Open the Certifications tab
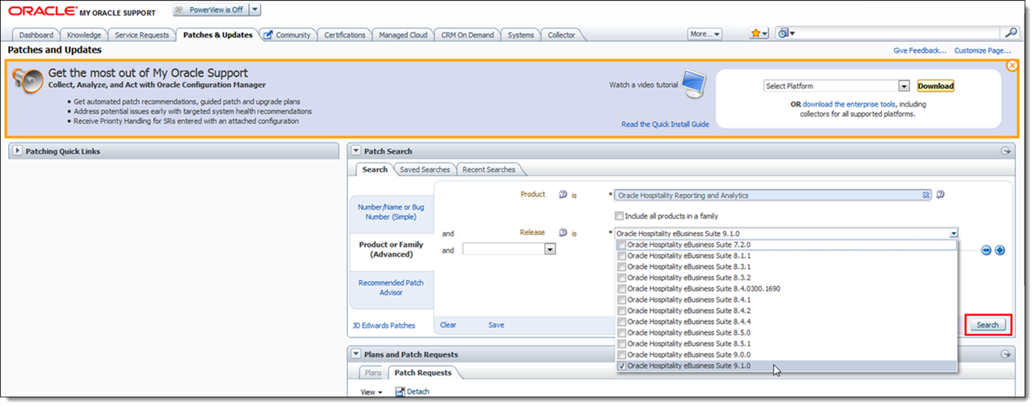Image resolution: width=1035 pixels, height=407 pixels. (345, 34)
